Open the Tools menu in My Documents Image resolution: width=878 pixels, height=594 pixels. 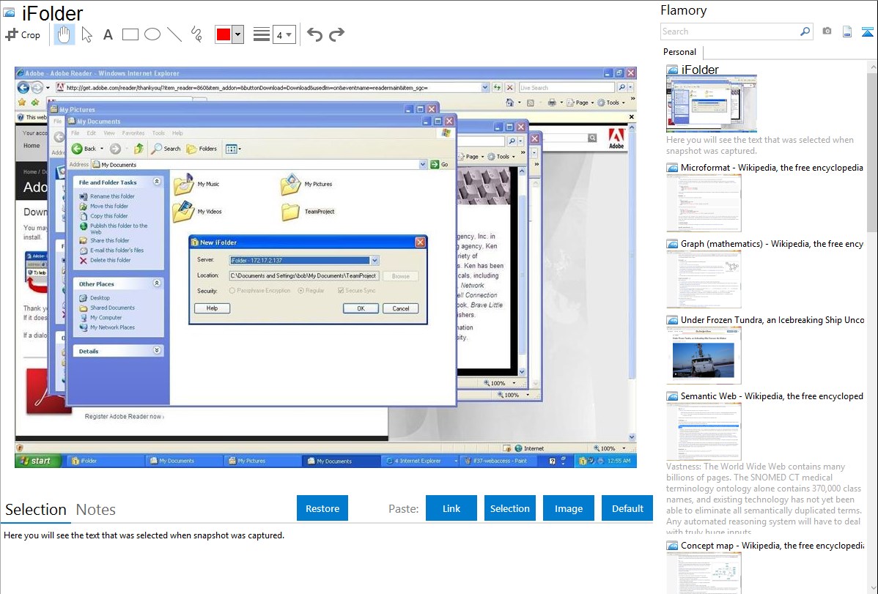point(158,133)
